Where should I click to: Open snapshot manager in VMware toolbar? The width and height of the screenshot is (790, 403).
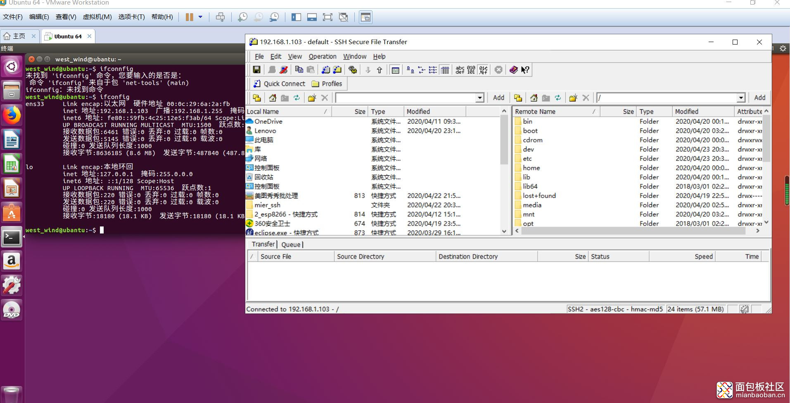[274, 17]
